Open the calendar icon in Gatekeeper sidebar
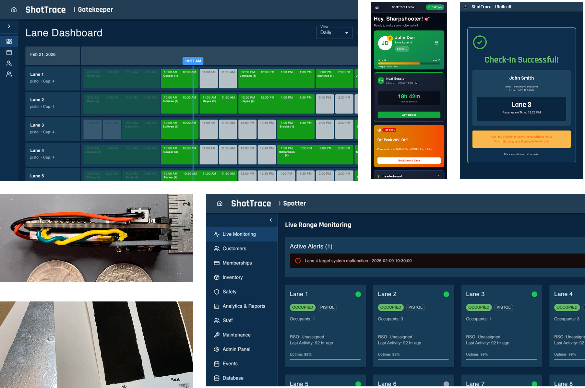585x388 pixels. pyautogui.click(x=9, y=52)
